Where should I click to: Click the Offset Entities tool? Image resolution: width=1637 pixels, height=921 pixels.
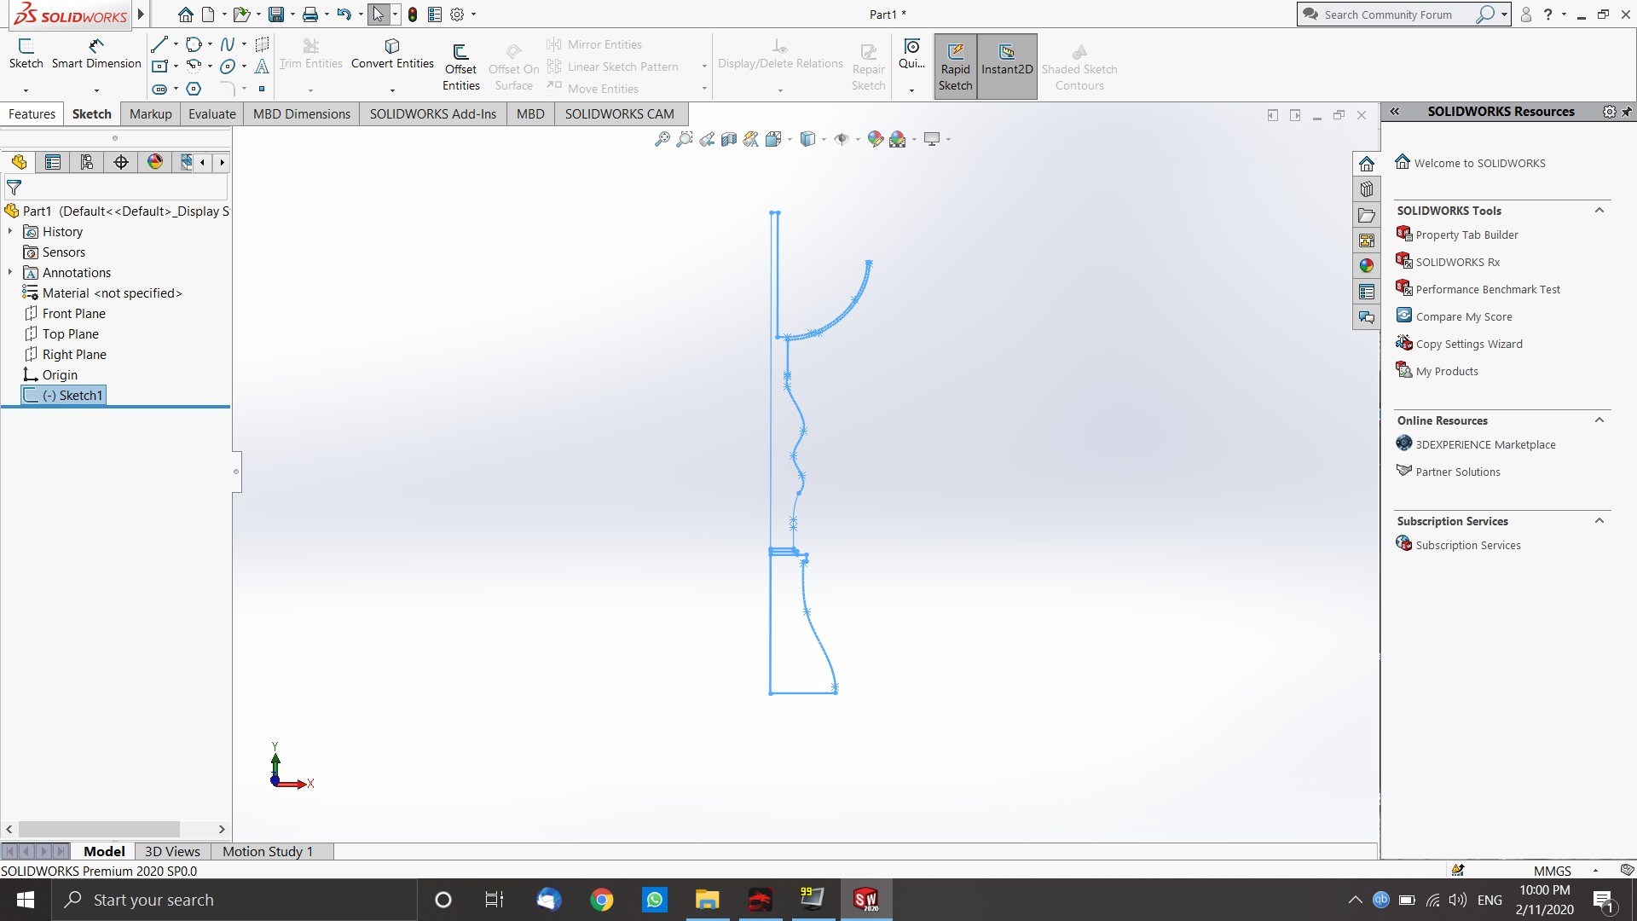click(460, 67)
